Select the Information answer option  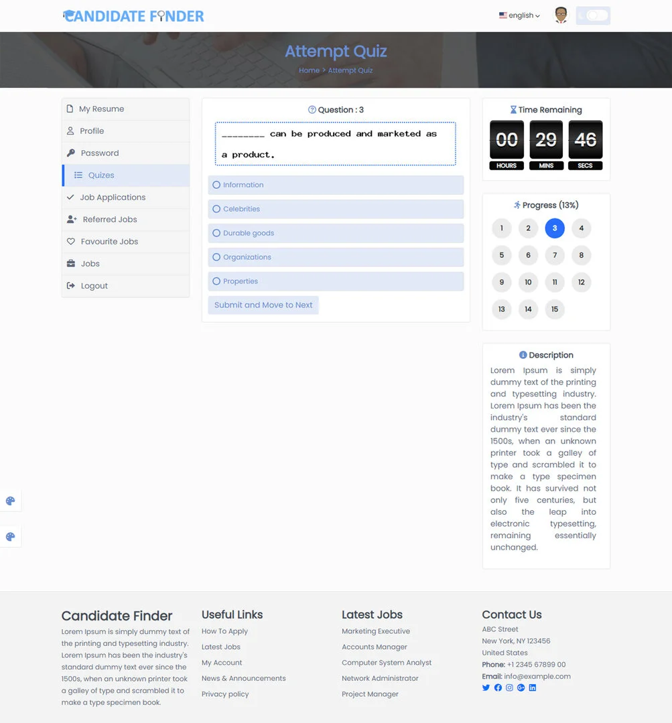pos(336,185)
